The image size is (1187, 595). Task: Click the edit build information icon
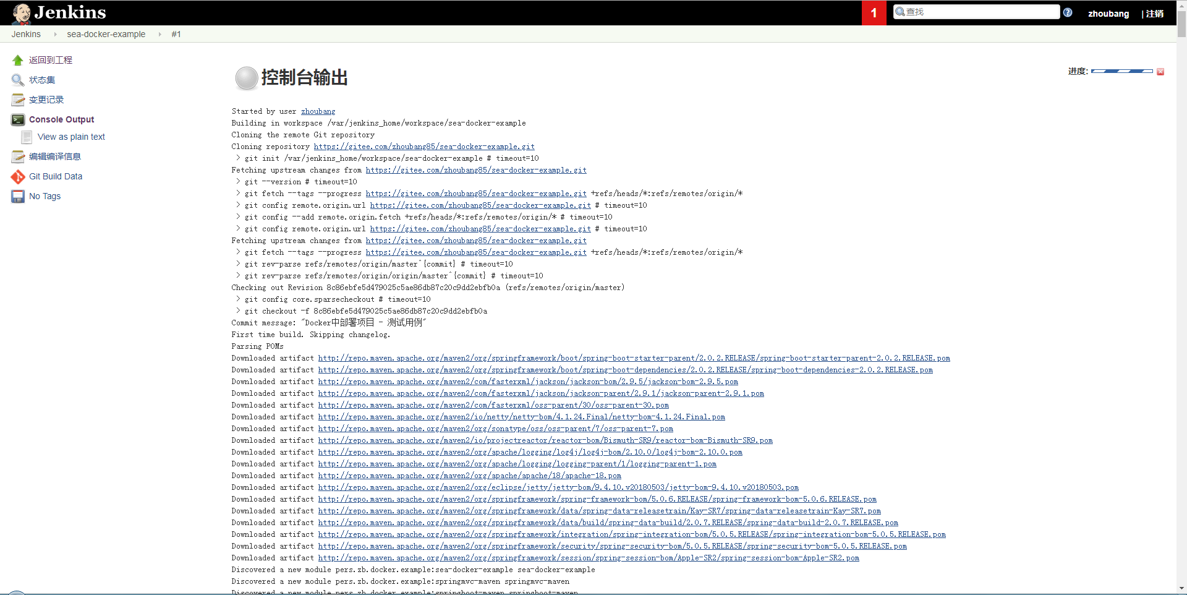pyautogui.click(x=18, y=156)
